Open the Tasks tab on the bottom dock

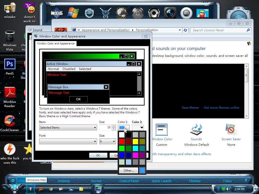pos(227,181)
